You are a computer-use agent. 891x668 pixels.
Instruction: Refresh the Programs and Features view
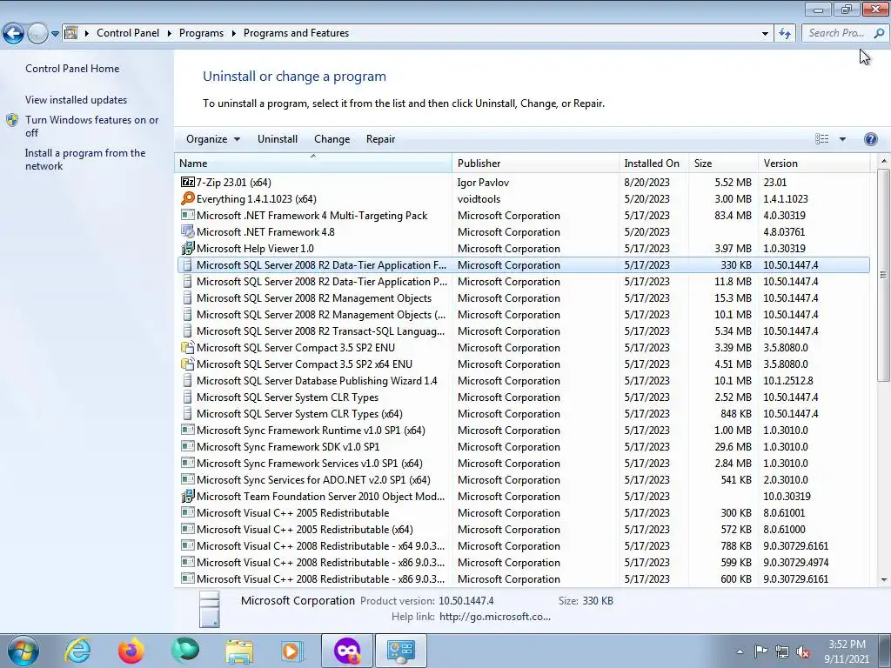[785, 34]
